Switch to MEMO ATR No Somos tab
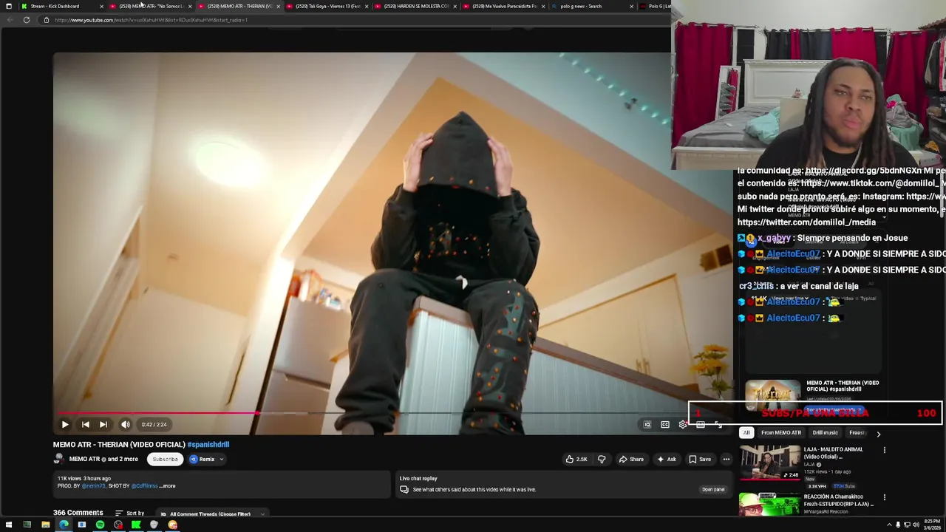Screen dimensions: 946x532 click(x=151, y=6)
